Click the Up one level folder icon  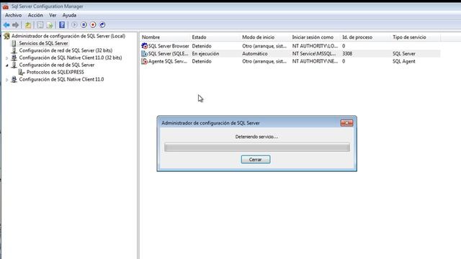point(28,25)
